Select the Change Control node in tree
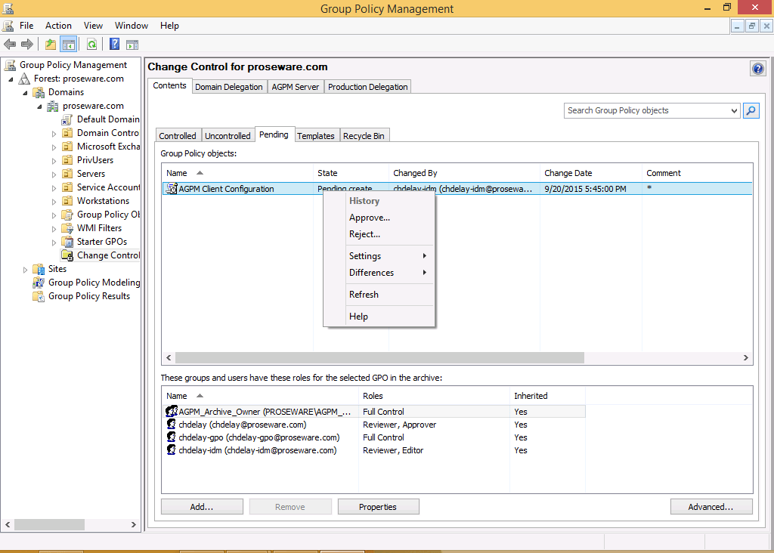 click(x=108, y=255)
